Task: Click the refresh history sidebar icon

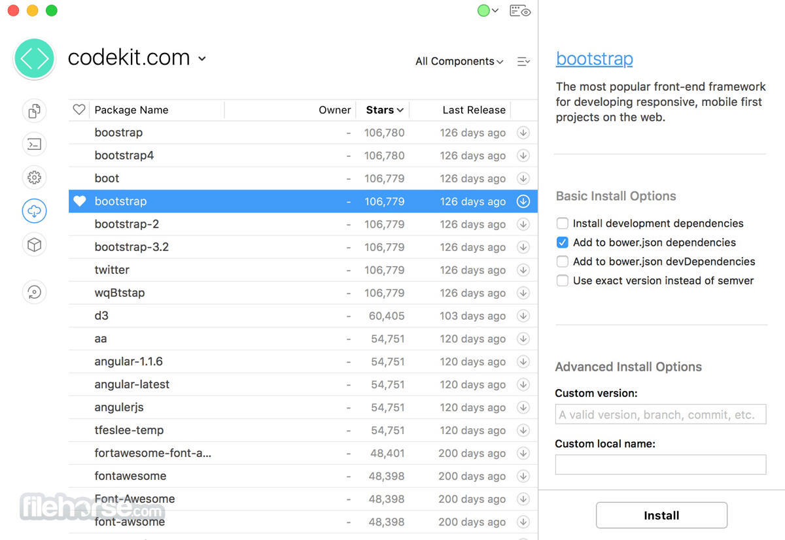Action: (x=35, y=292)
